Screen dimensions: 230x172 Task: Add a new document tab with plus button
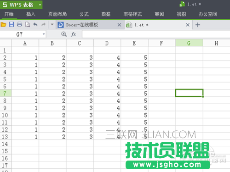point(198,25)
